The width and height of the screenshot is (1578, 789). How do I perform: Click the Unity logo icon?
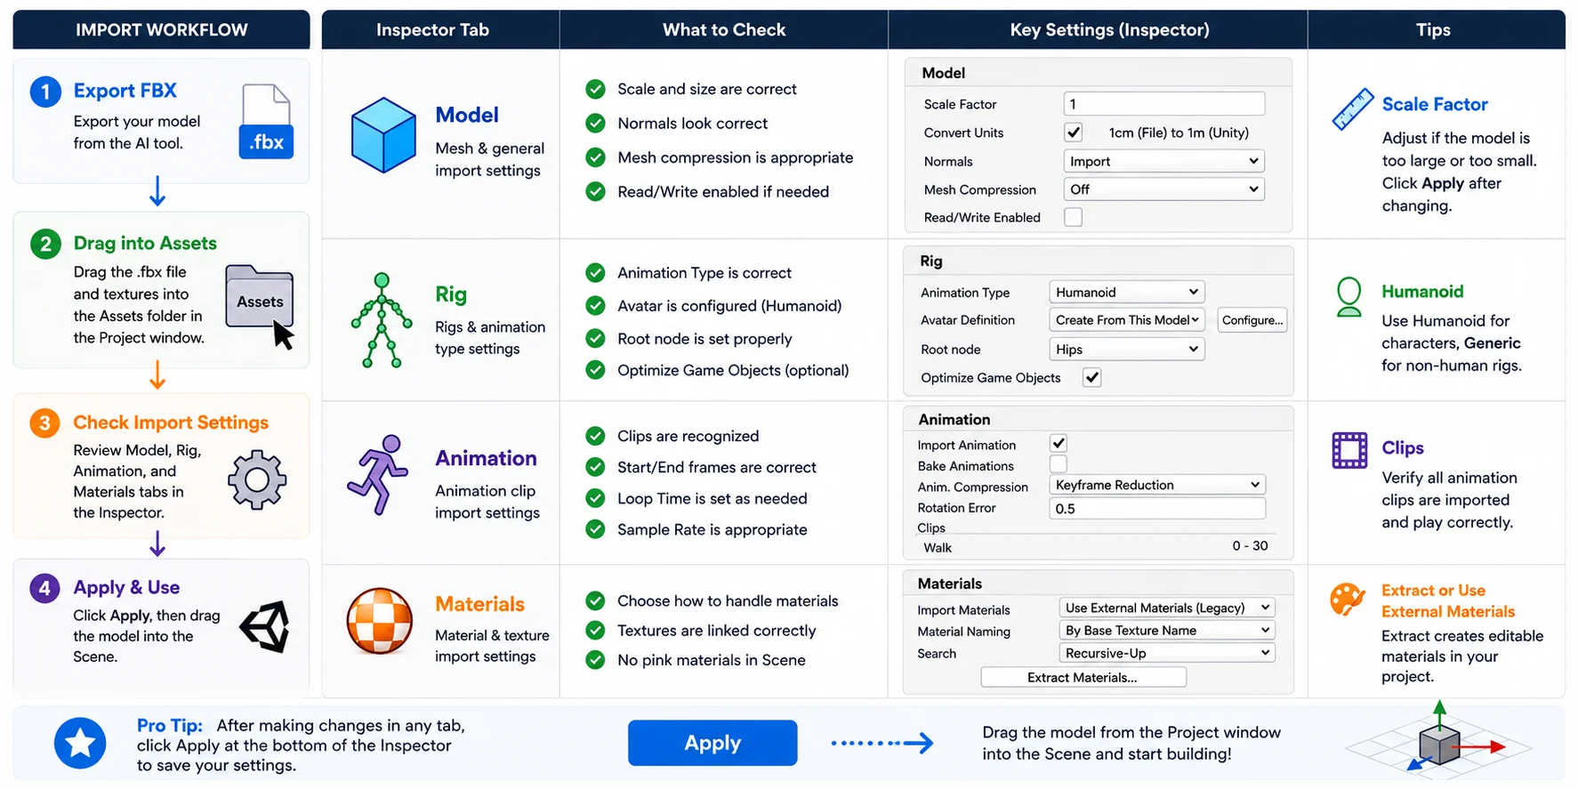click(x=265, y=626)
